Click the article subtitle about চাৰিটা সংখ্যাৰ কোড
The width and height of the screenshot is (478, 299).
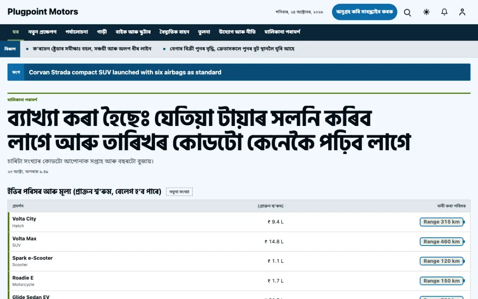pos(80,161)
